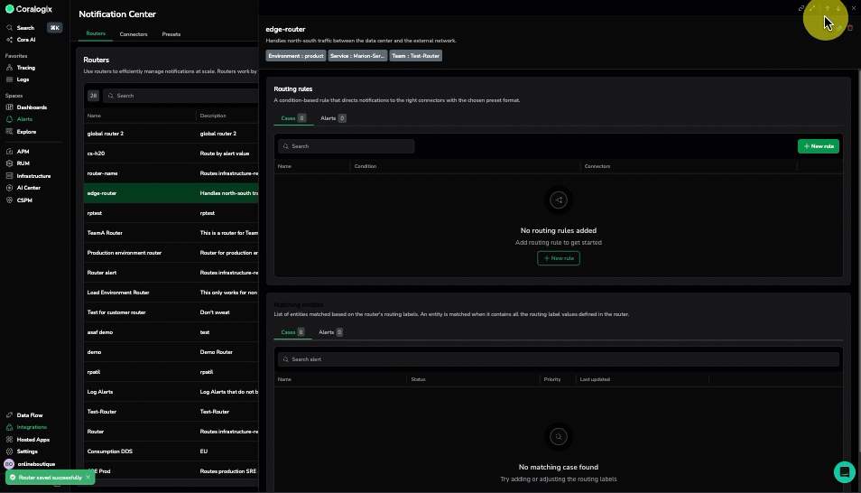Click the routing rules Search field

(x=347, y=146)
